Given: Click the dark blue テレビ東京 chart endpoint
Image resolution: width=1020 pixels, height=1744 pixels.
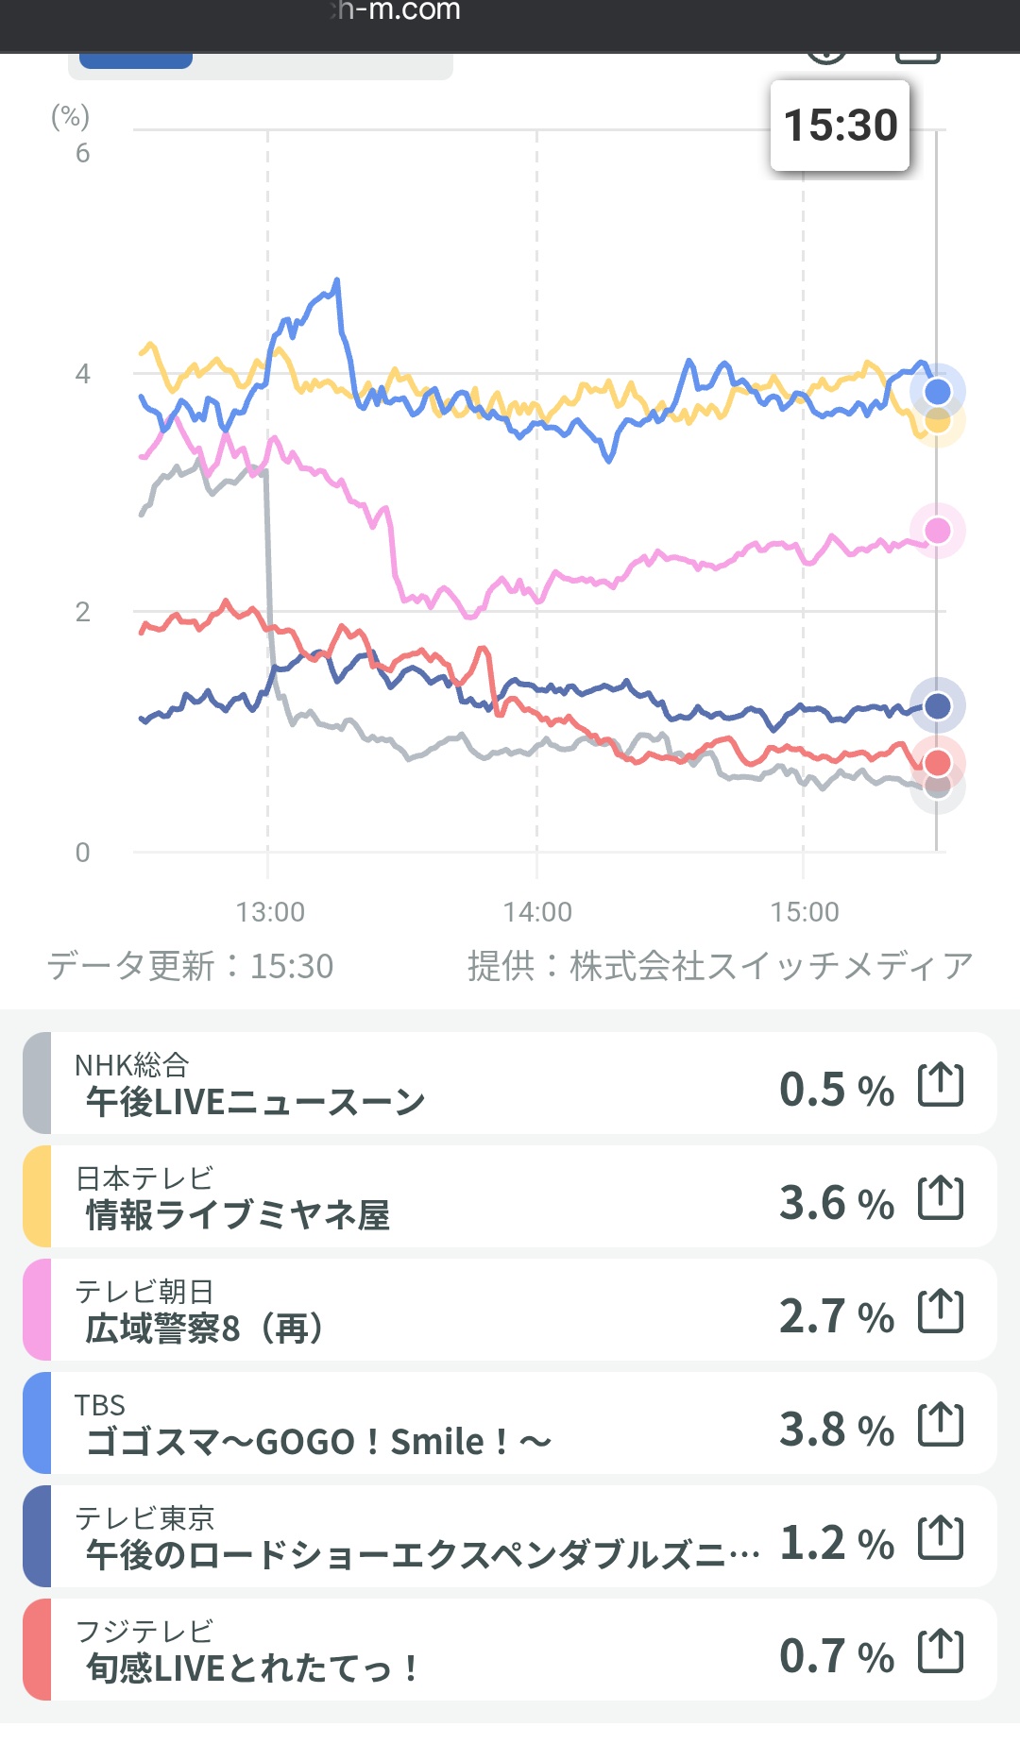Looking at the screenshot, I should point(937,705).
